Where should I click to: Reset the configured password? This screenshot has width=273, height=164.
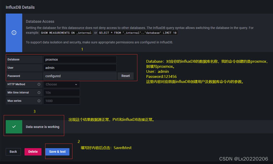coord(126,76)
